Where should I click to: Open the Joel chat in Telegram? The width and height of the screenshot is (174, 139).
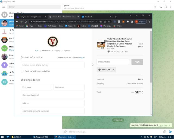coord(7,40)
